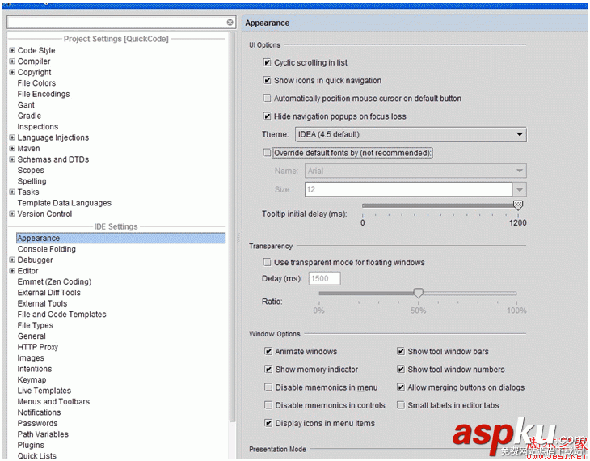Viewport: 590px width, 461px height.
Task: Toggle Show memory indicator checkbox
Action: [x=268, y=370]
